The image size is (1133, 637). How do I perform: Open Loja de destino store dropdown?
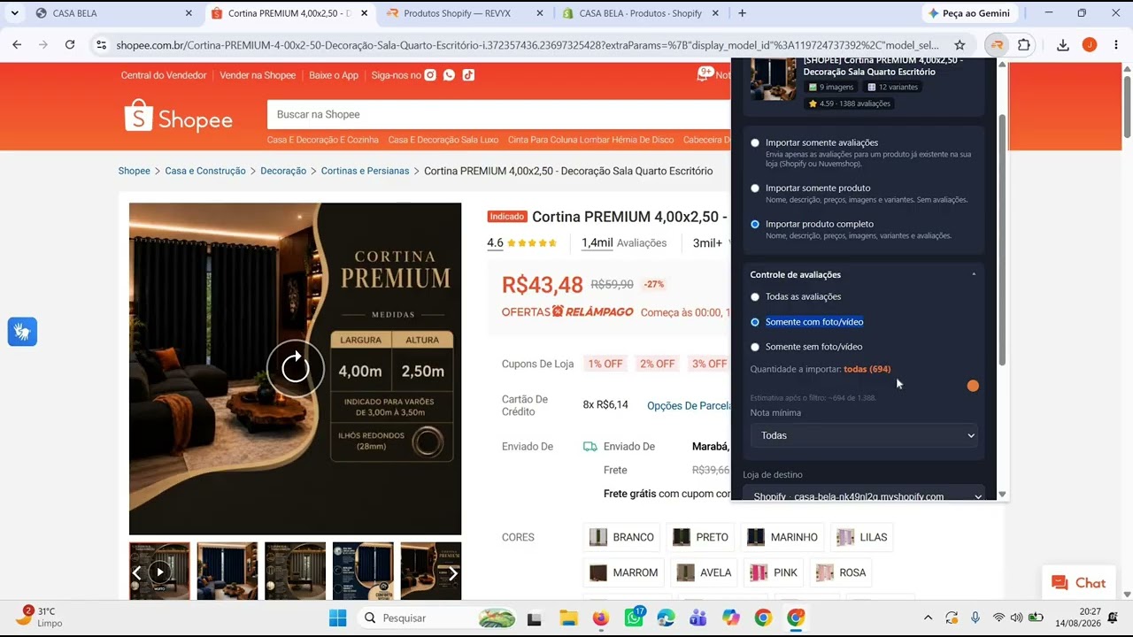pos(864,495)
